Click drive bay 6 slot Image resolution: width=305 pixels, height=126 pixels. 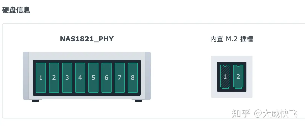pos(107,78)
